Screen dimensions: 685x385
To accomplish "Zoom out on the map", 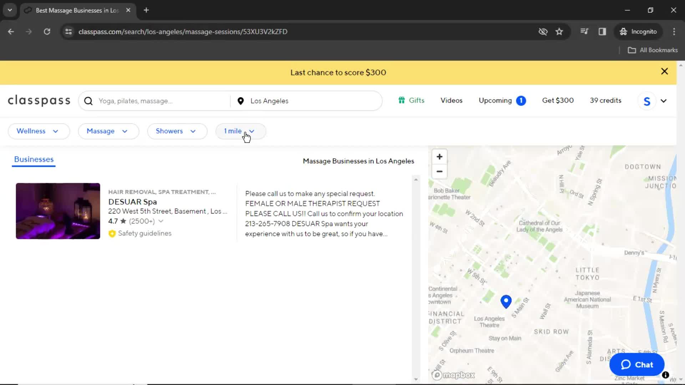I will (440, 171).
